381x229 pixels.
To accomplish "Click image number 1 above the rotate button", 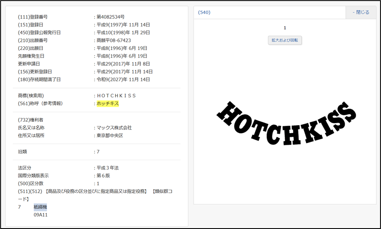I will coord(285,28).
